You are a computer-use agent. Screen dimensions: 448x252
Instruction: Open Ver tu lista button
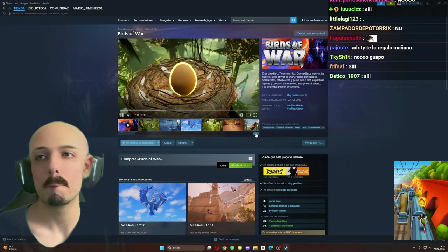click(313, 143)
